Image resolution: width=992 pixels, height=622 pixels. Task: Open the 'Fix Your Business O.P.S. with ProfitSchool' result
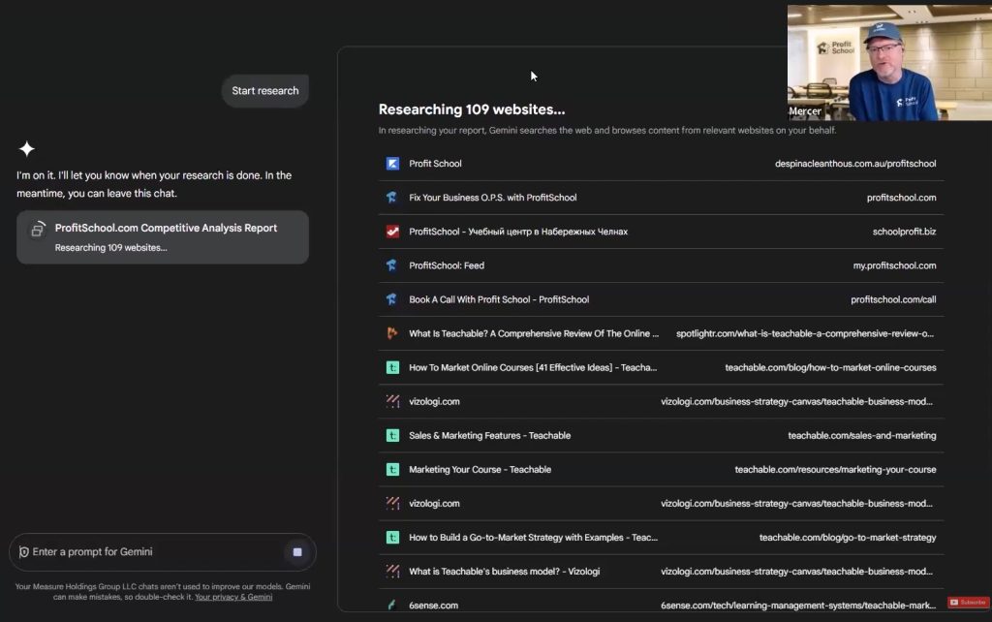tap(493, 198)
